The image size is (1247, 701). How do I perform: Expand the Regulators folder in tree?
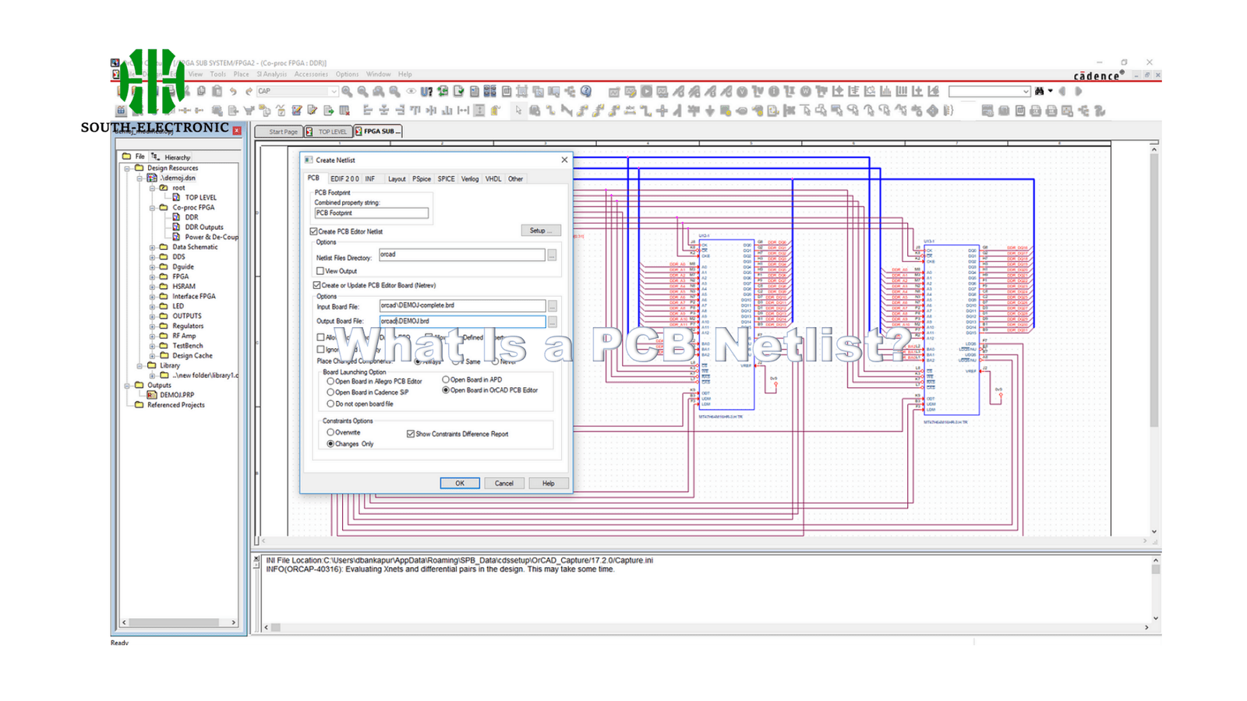point(152,326)
